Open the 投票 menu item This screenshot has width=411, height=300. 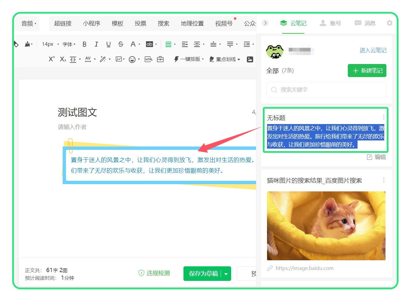141,23
